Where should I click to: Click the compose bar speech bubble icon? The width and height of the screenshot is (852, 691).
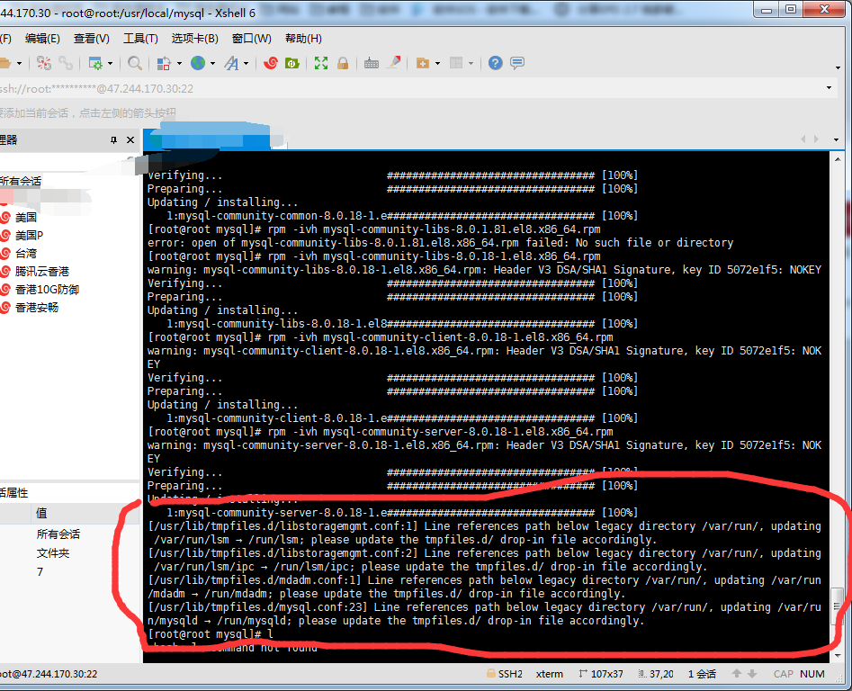point(516,63)
